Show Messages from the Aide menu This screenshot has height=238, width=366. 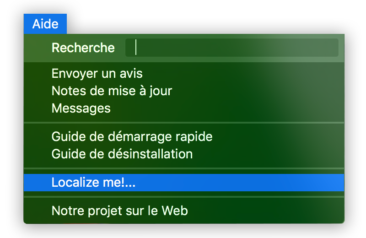click(x=81, y=108)
